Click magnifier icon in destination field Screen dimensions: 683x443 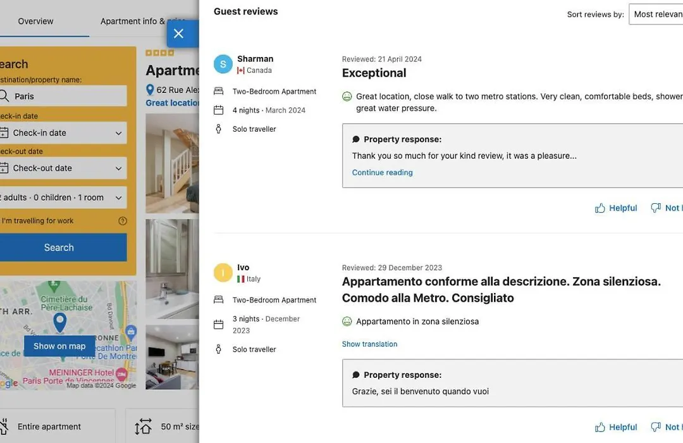click(x=4, y=96)
